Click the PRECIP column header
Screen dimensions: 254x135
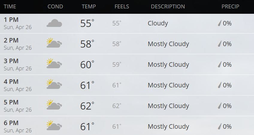(x=230, y=7)
